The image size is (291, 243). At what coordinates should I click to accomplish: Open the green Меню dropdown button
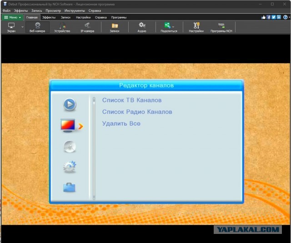pos(12,17)
